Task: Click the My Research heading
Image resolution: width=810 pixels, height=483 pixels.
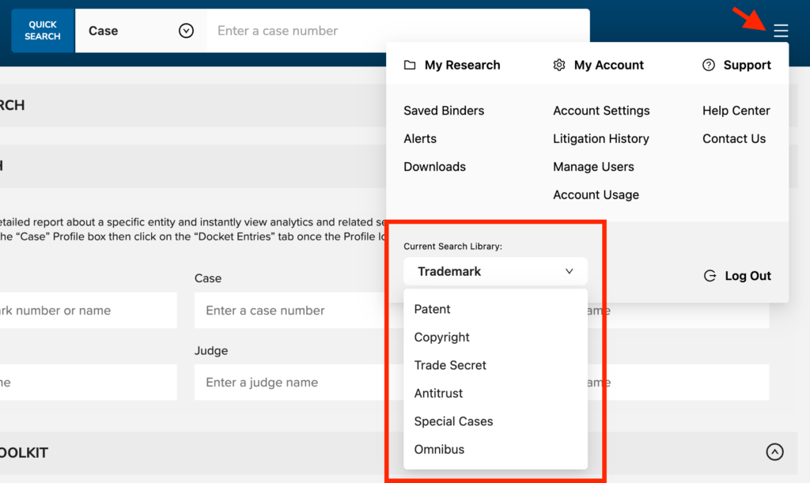Action: (x=462, y=65)
